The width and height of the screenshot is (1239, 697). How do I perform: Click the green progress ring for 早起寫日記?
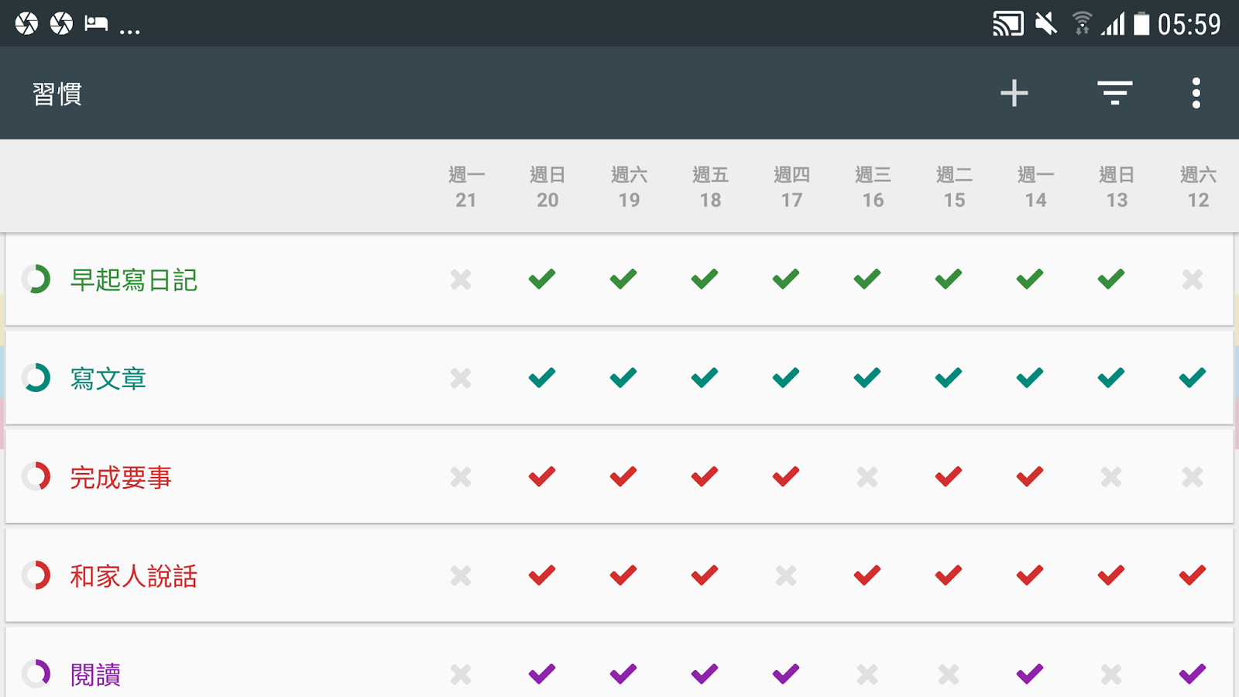tap(36, 279)
